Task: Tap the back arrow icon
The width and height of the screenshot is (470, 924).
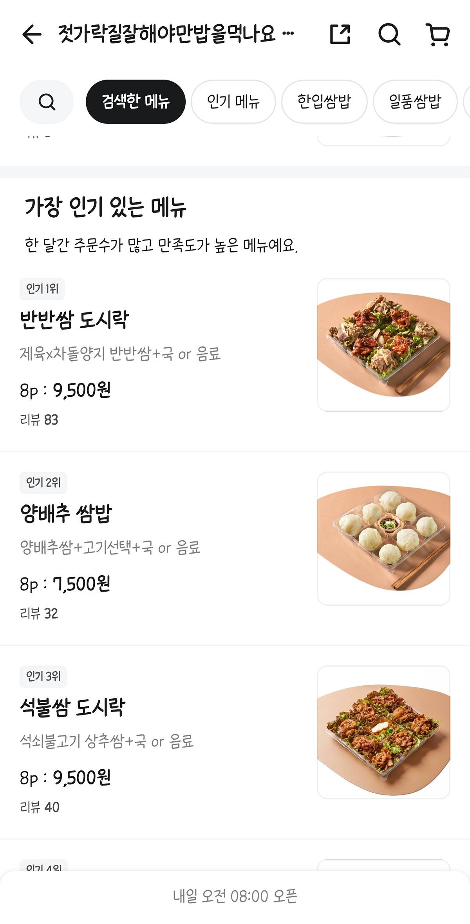Action: (32, 34)
